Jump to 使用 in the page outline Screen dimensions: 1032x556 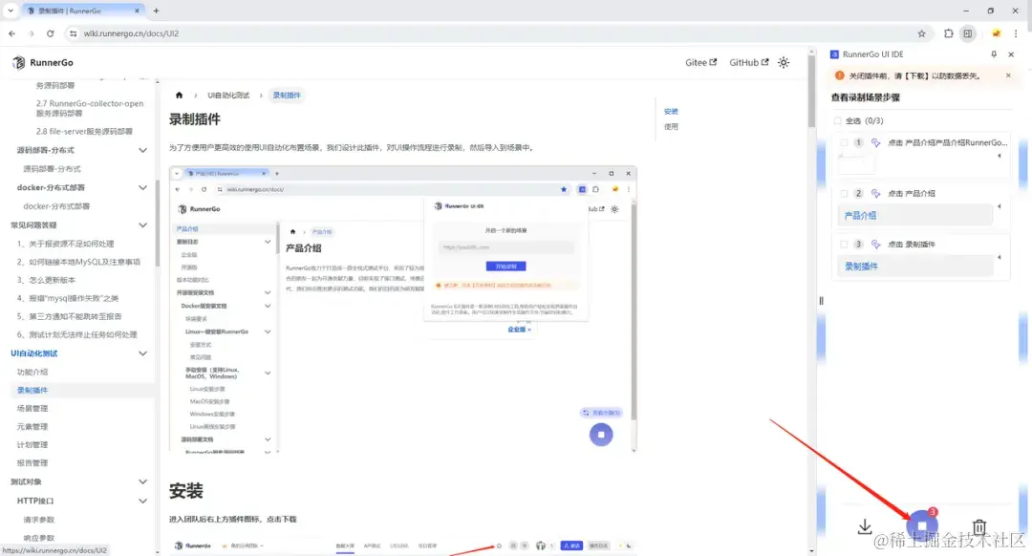(671, 126)
